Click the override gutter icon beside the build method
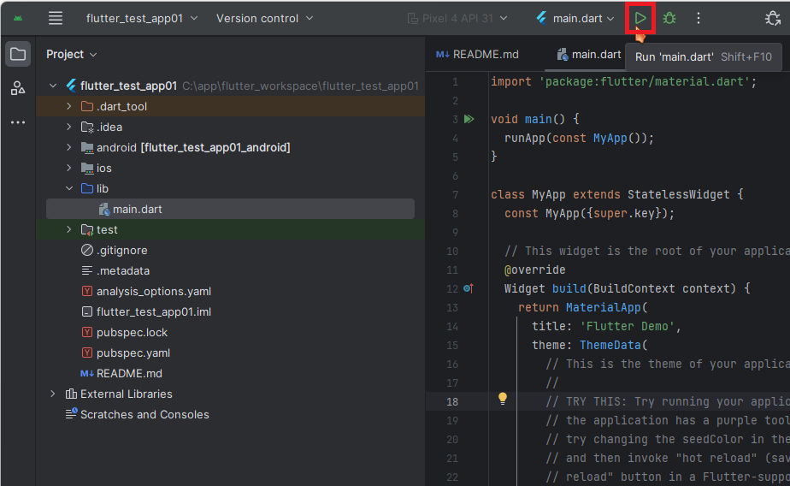The height and width of the screenshot is (486, 790). [468, 288]
